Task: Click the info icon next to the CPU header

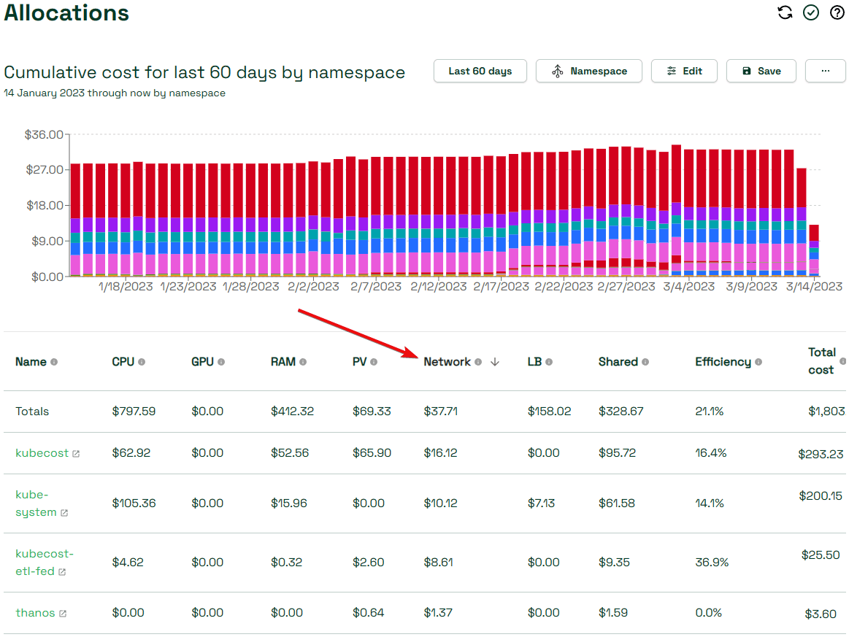Action: 143,361
